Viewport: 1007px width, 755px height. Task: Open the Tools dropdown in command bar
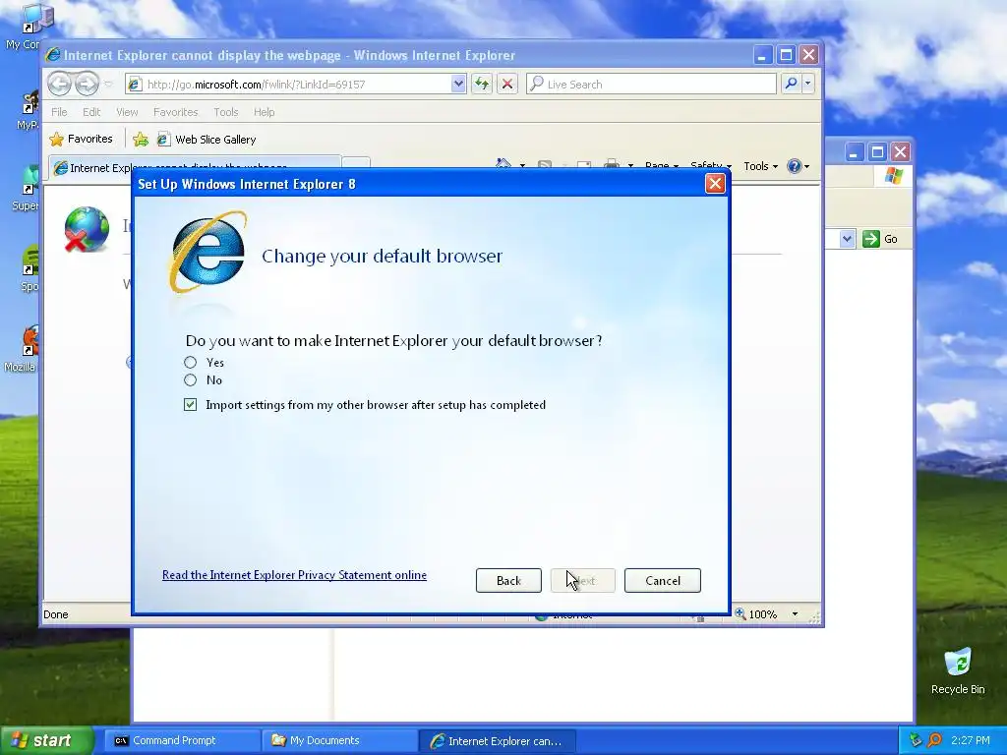click(760, 166)
